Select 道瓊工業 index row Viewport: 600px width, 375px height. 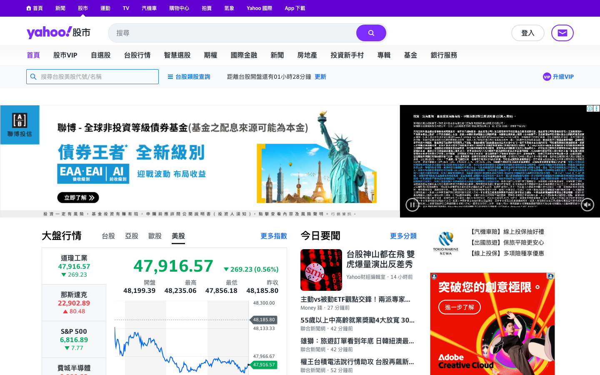[x=74, y=266]
